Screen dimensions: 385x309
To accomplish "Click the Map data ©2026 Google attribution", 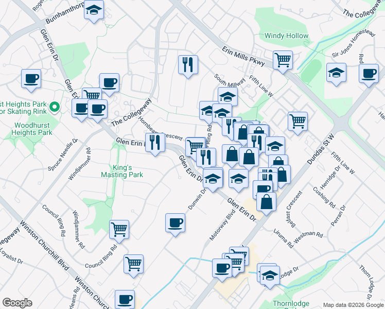I will tap(353, 305).
